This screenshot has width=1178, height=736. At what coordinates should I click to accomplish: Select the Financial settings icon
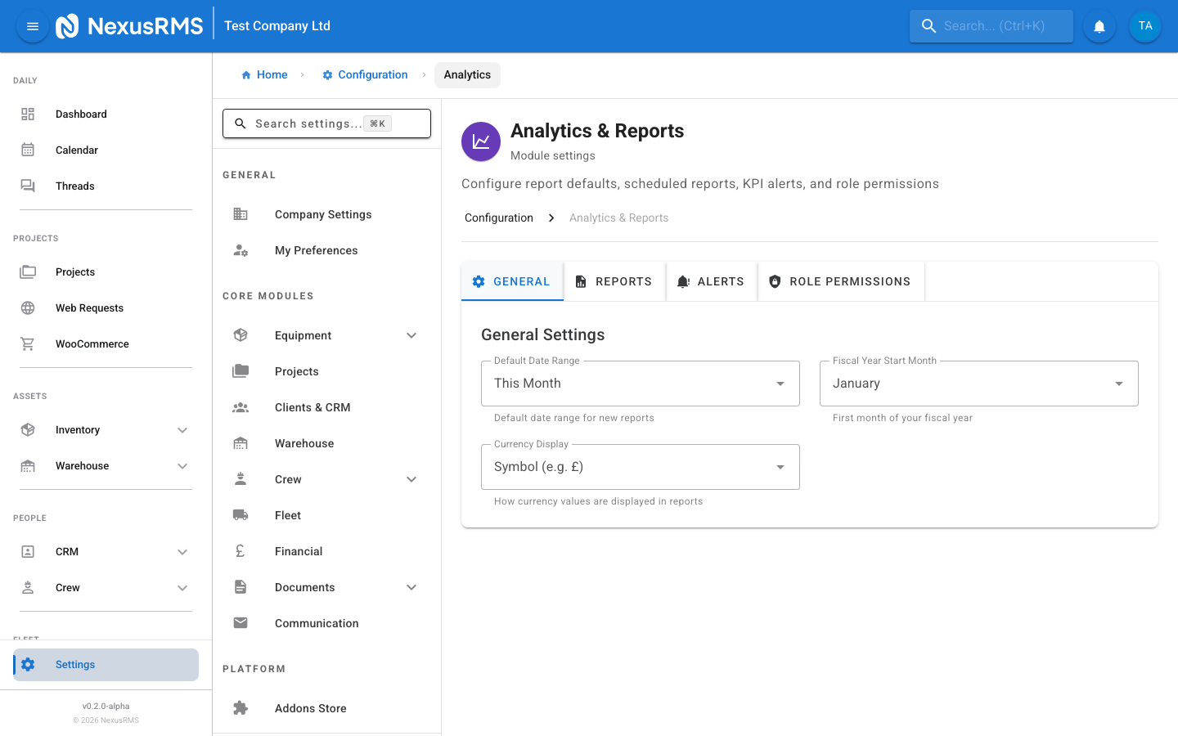(240, 550)
